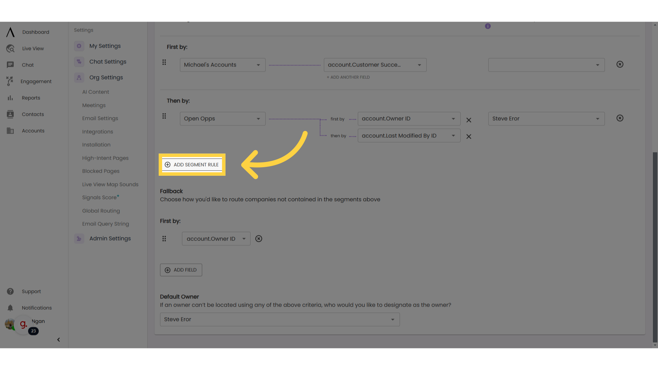
Task: Remove the Open Opps segment rule
Action: coord(620,118)
